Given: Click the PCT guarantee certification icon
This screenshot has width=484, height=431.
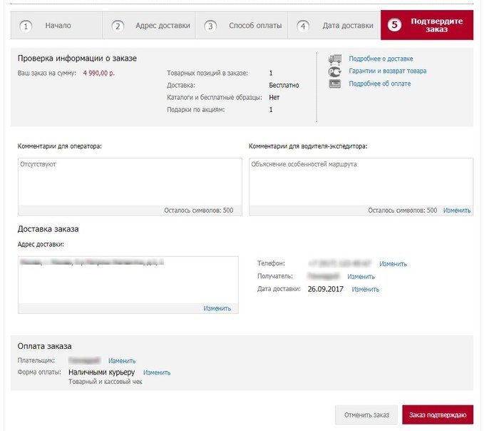Looking at the screenshot, I should coord(335,71).
